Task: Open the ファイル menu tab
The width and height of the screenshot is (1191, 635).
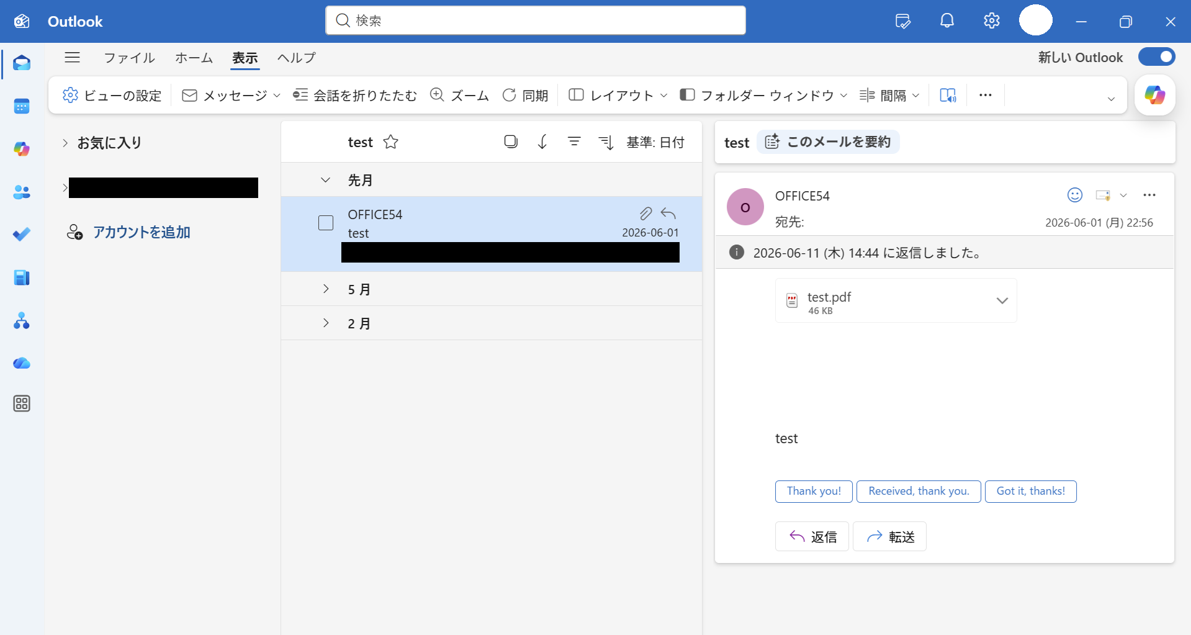Action: [129, 58]
